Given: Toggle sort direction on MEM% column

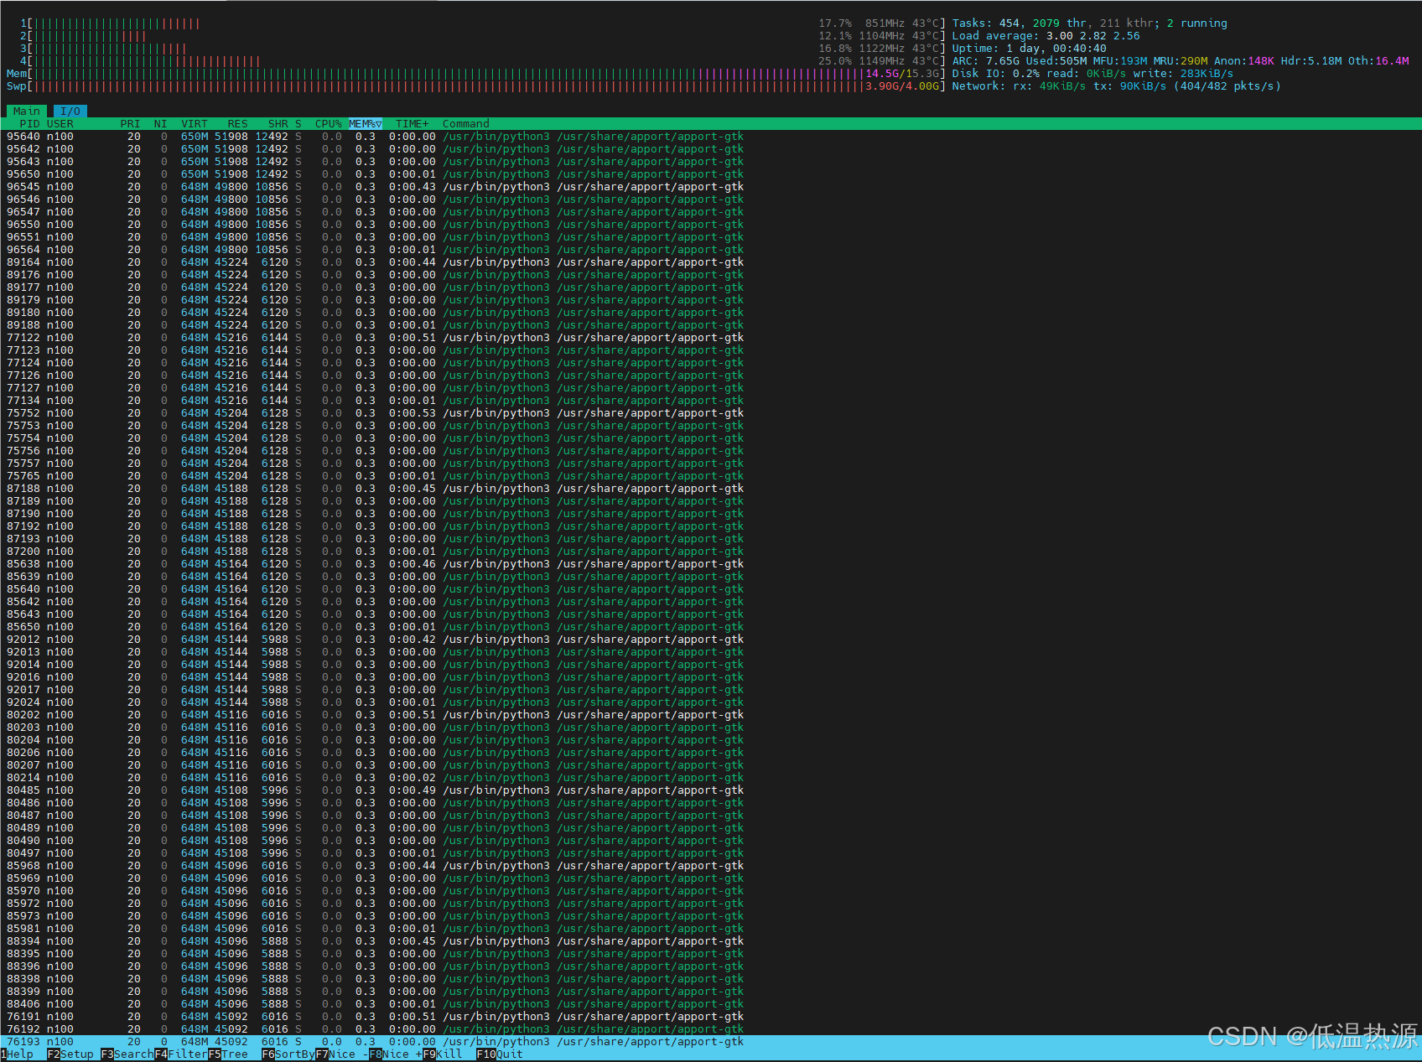Looking at the screenshot, I should (x=366, y=124).
